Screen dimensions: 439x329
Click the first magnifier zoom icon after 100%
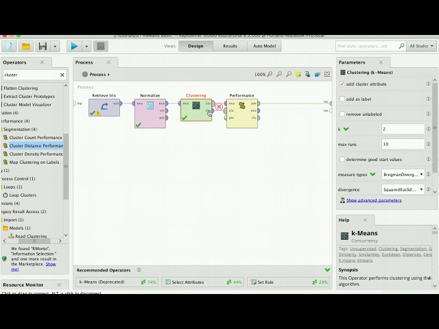270,74
